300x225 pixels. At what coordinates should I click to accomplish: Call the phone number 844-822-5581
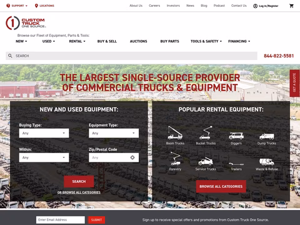(279, 56)
